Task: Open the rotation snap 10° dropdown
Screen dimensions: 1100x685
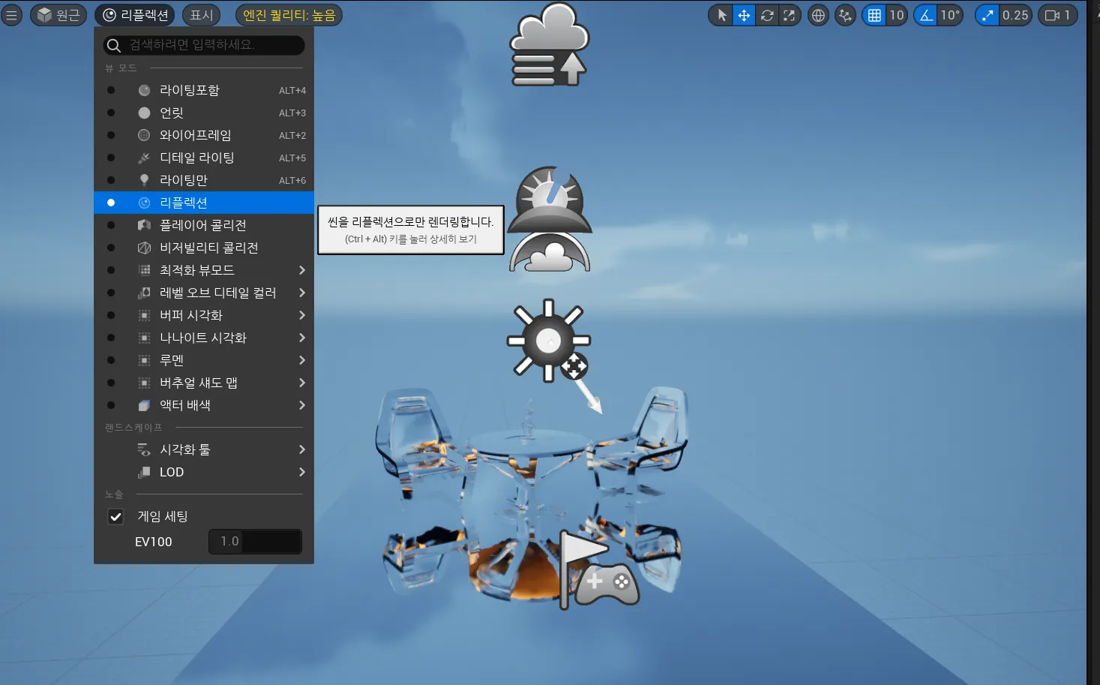Action: (x=950, y=15)
